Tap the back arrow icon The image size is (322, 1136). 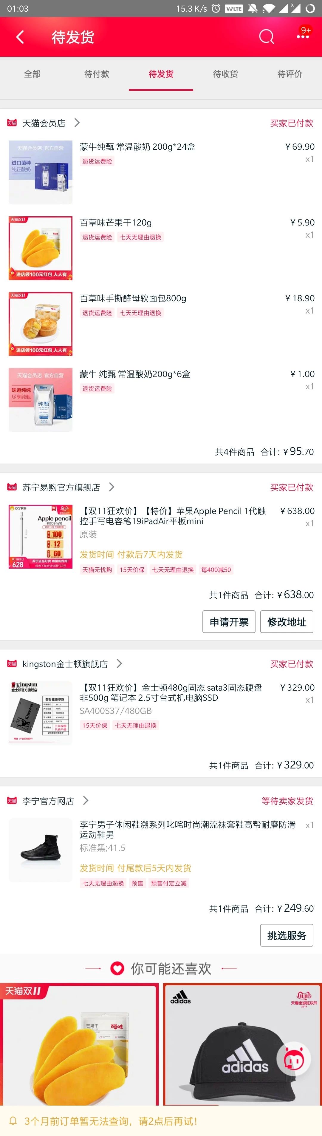[x=20, y=37]
